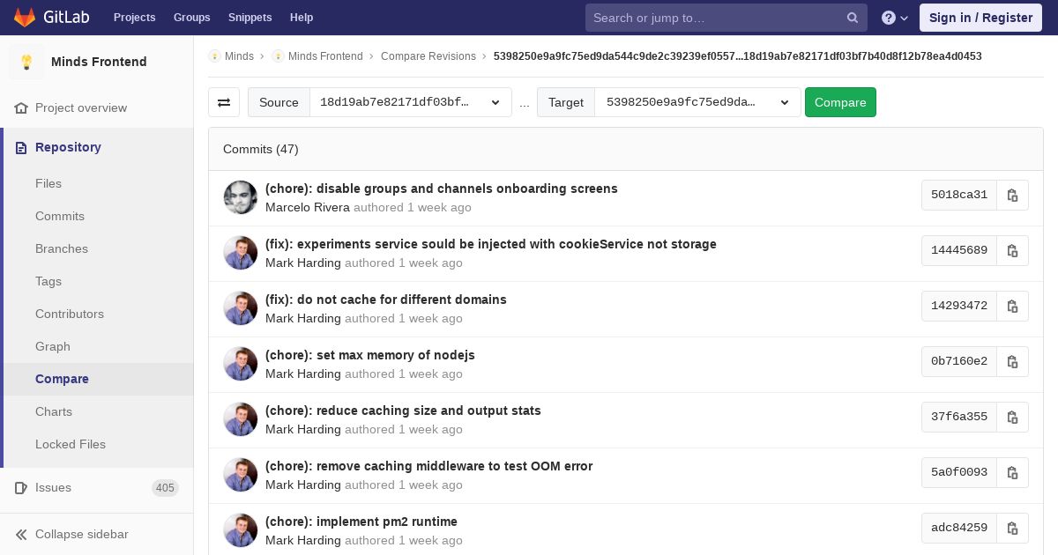Click the search magnifier icon
1058x555 pixels.
click(x=853, y=18)
